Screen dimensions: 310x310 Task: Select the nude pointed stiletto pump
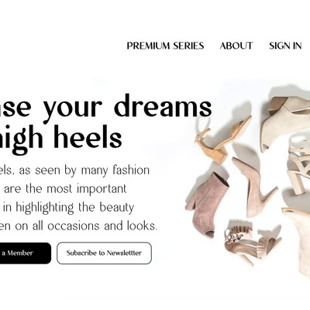pos(253,188)
